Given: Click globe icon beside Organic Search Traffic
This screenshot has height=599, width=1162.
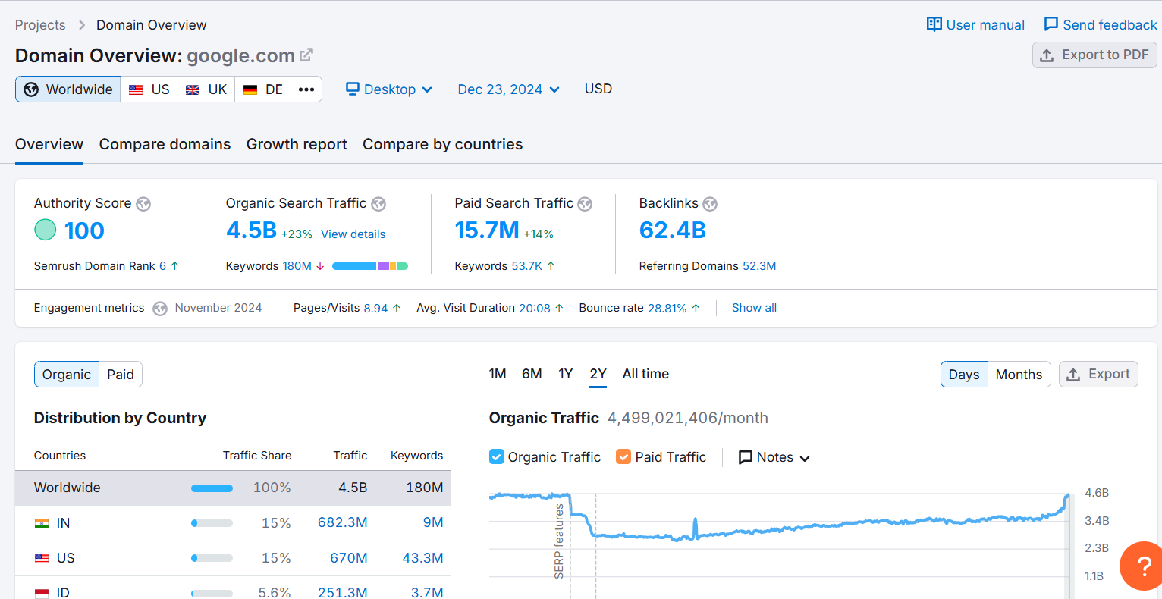Looking at the screenshot, I should [378, 204].
